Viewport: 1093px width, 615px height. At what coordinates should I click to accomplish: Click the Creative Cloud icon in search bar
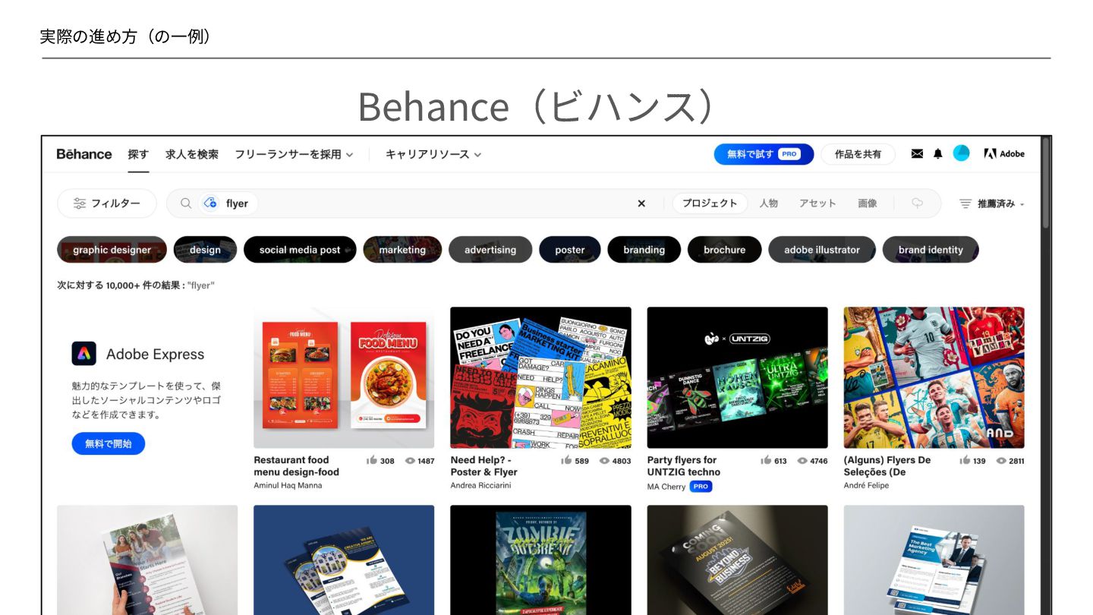pos(211,203)
